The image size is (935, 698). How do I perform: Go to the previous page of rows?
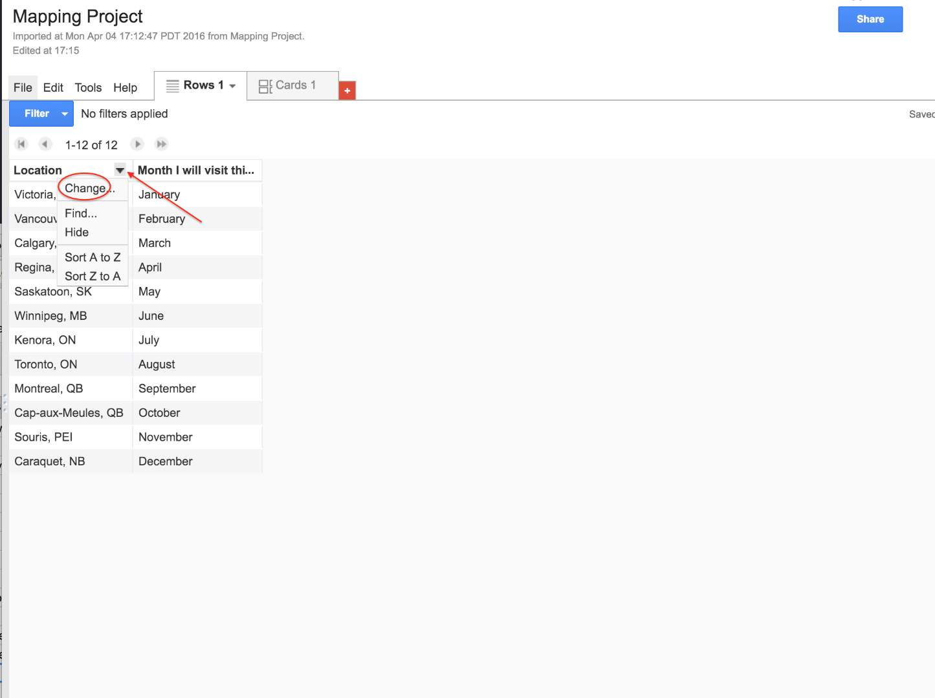[x=45, y=143]
